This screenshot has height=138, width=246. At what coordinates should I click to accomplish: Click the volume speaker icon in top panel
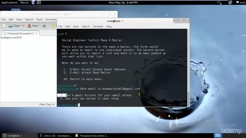click(x=219, y=2)
